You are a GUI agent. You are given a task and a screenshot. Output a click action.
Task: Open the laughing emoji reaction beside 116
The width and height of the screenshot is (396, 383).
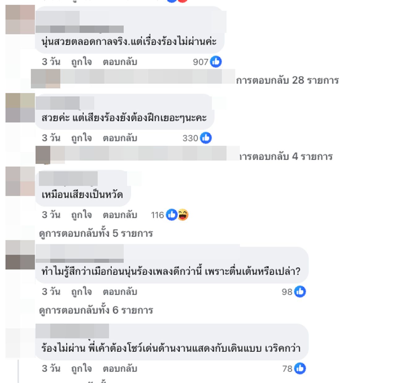click(x=183, y=215)
